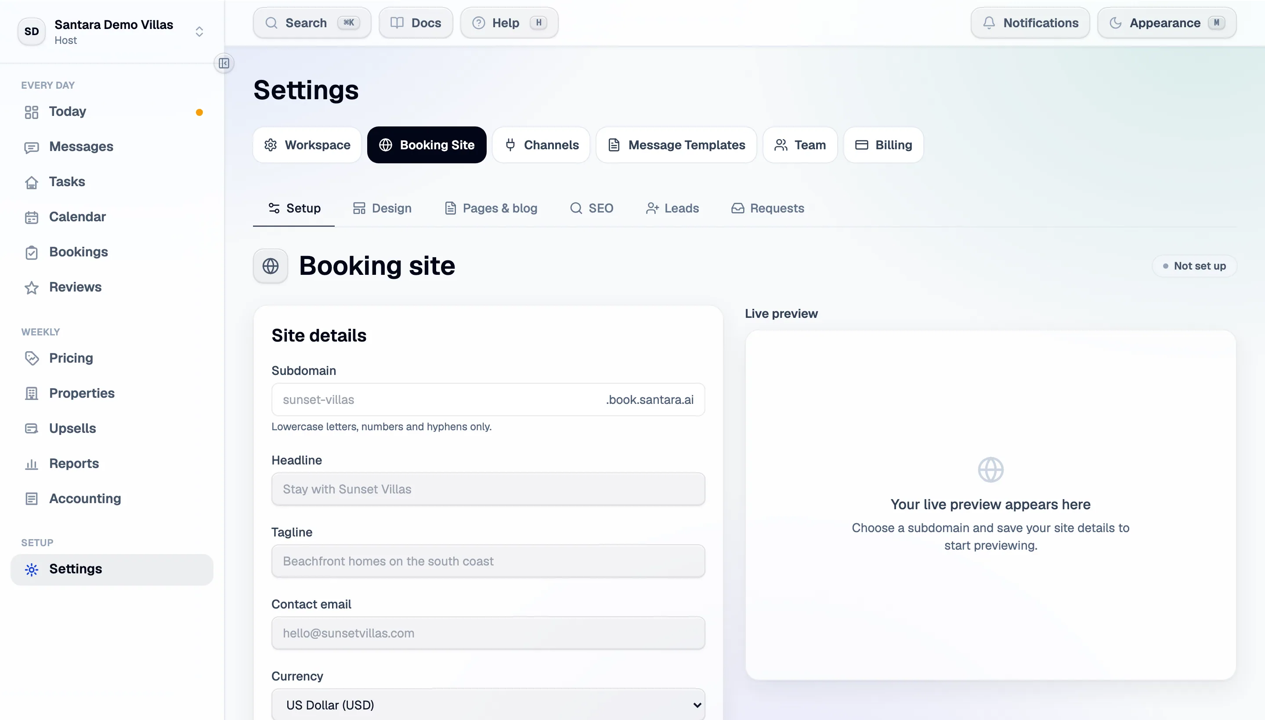Click the Billing credit card icon
The image size is (1265, 720).
(x=861, y=145)
